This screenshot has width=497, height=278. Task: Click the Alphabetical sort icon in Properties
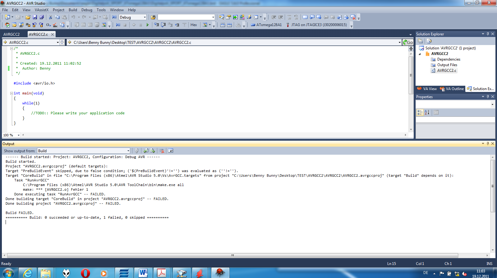coord(427,112)
